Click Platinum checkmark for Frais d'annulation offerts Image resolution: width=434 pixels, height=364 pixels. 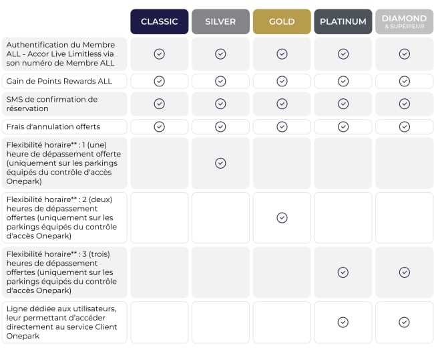(x=343, y=126)
